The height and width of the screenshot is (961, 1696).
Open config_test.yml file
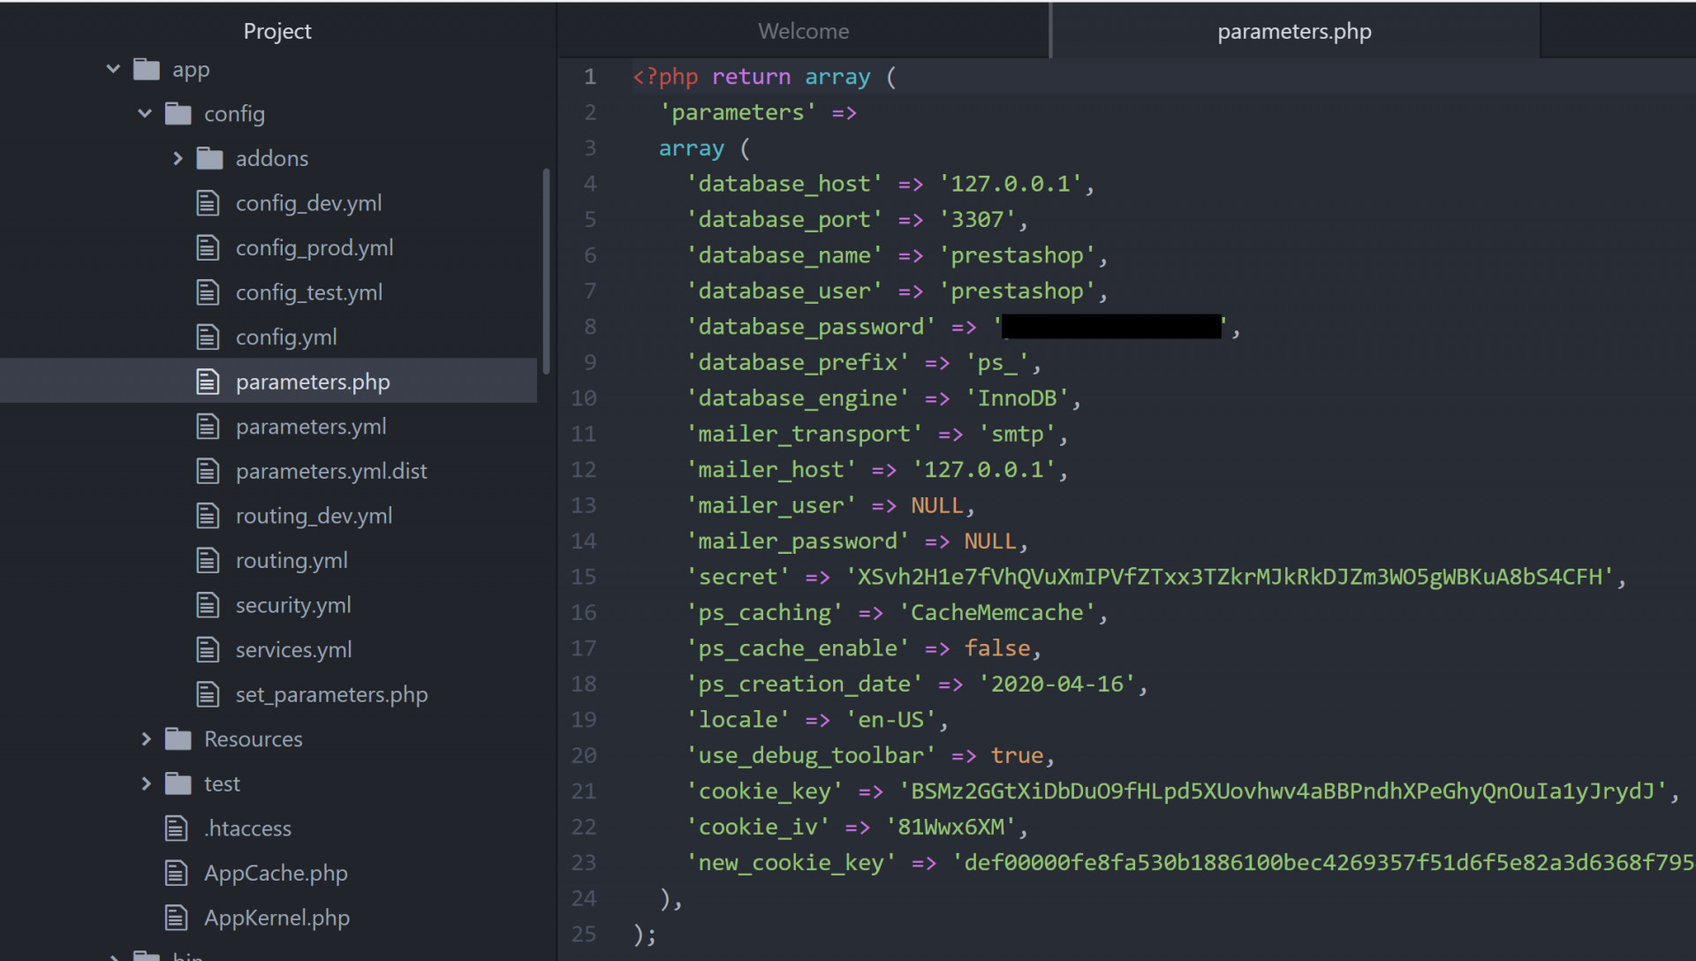pos(308,292)
